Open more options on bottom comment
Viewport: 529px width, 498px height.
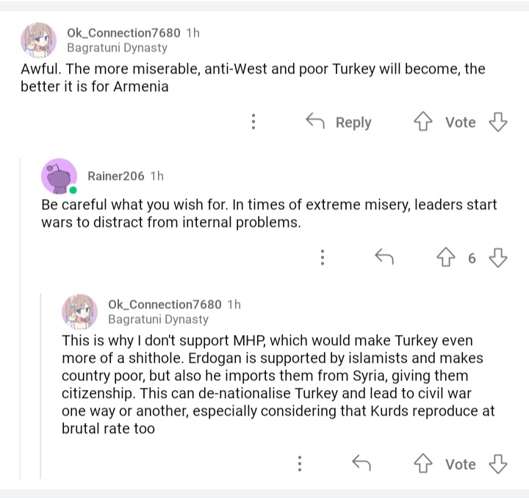tap(301, 463)
